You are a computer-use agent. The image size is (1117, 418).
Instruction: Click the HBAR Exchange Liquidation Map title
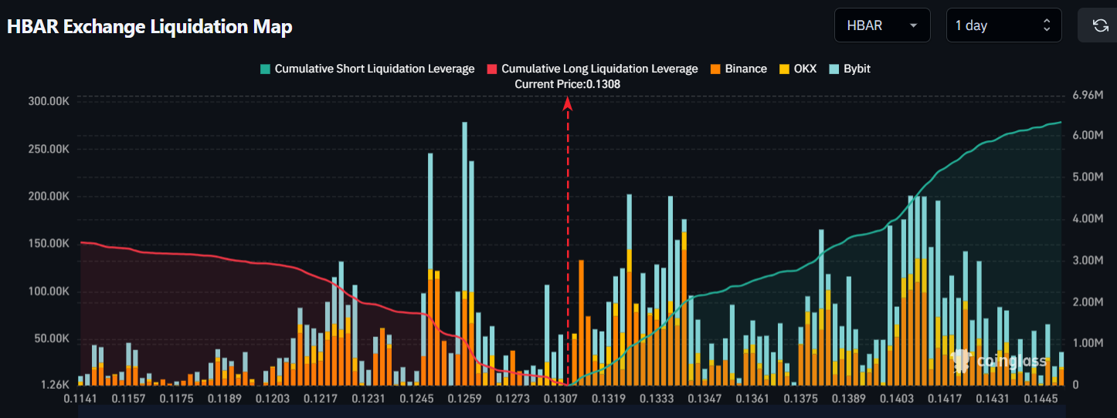click(x=150, y=26)
